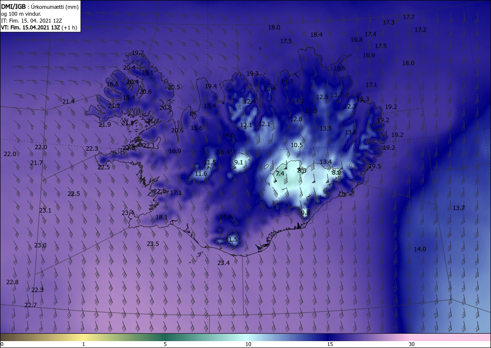The image size is (491, 348).
Task: Click the 14.1 value label
Action: pyautogui.click(x=298, y=101)
